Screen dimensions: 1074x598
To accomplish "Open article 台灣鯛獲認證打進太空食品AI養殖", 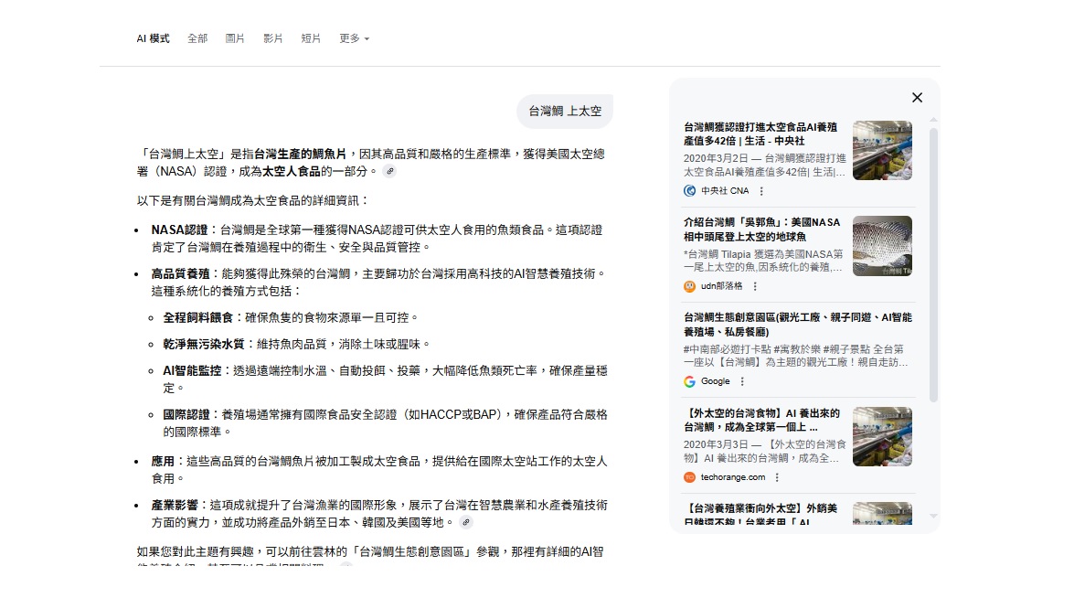I will [x=760, y=134].
